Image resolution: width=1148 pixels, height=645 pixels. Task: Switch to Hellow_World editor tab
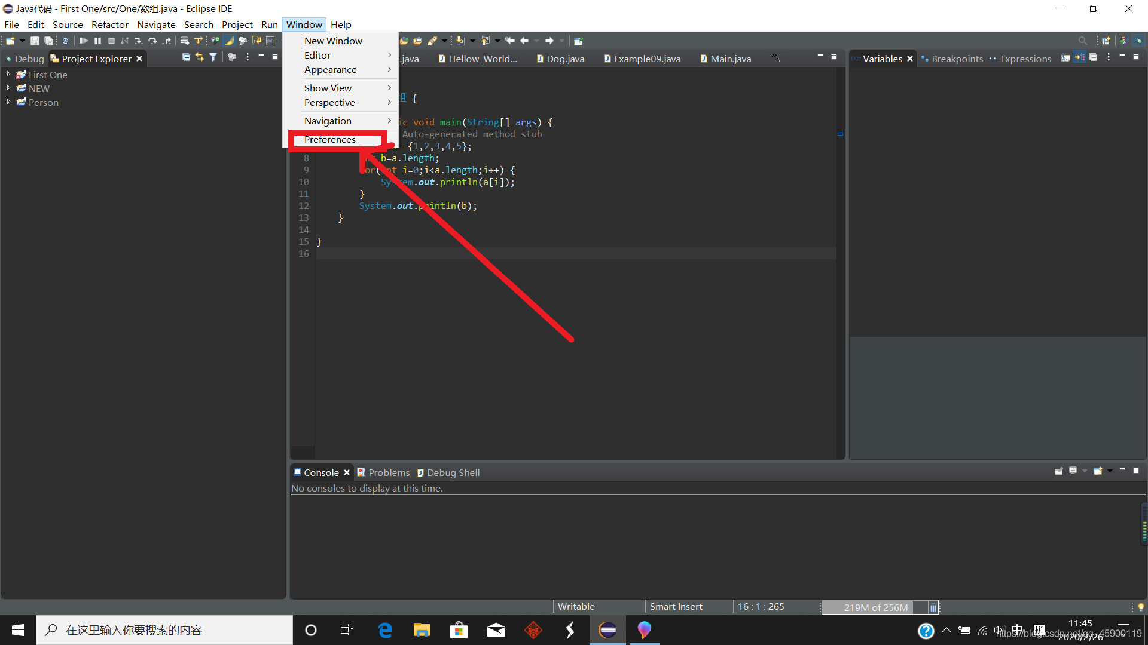point(478,59)
